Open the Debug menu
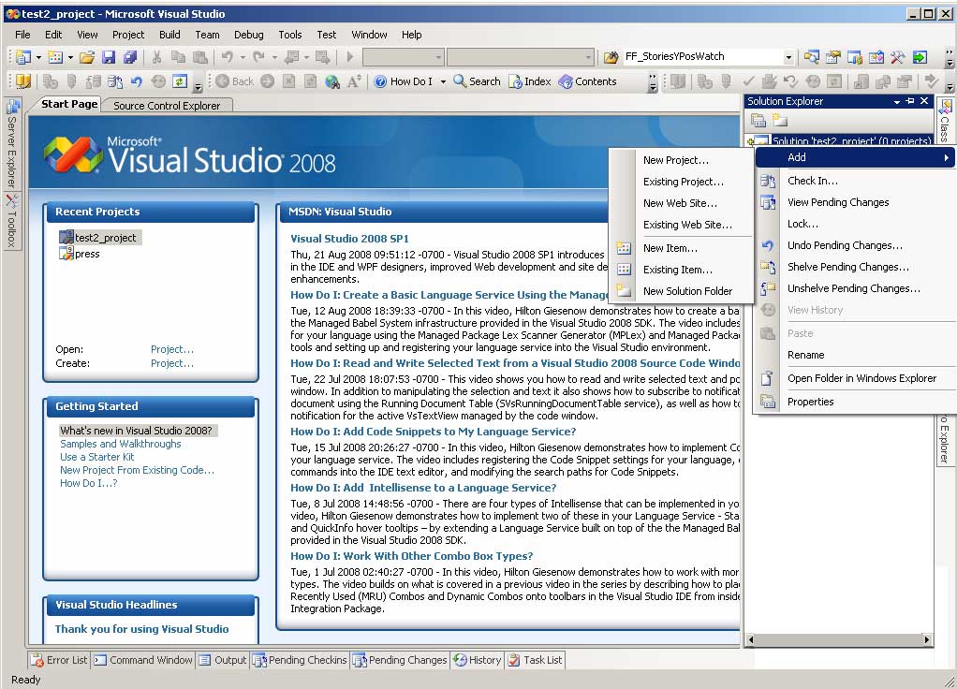Image resolution: width=957 pixels, height=689 pixels. pyautogui.click(x=248, y=35)
